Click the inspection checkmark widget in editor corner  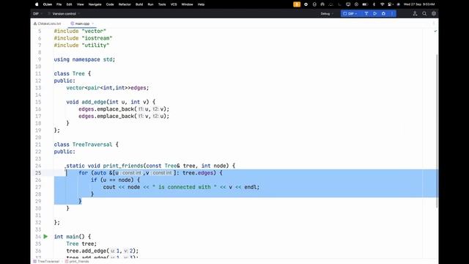point(435,31)
